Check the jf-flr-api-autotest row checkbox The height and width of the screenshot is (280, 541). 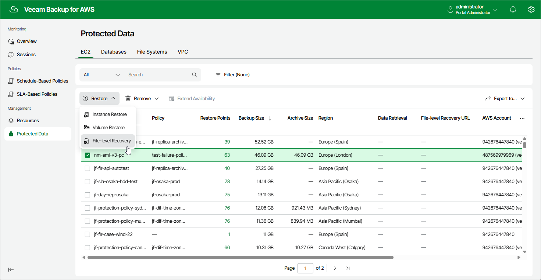point(88,168)
